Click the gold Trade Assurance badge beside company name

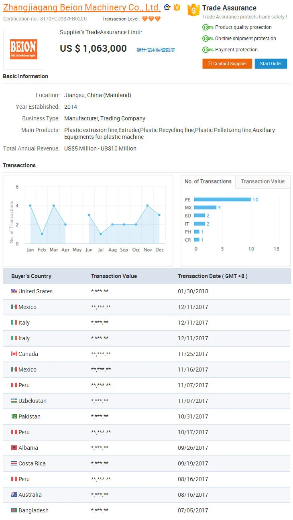point(177,7)
